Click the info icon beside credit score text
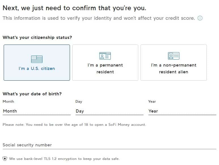 coord(200,18)
